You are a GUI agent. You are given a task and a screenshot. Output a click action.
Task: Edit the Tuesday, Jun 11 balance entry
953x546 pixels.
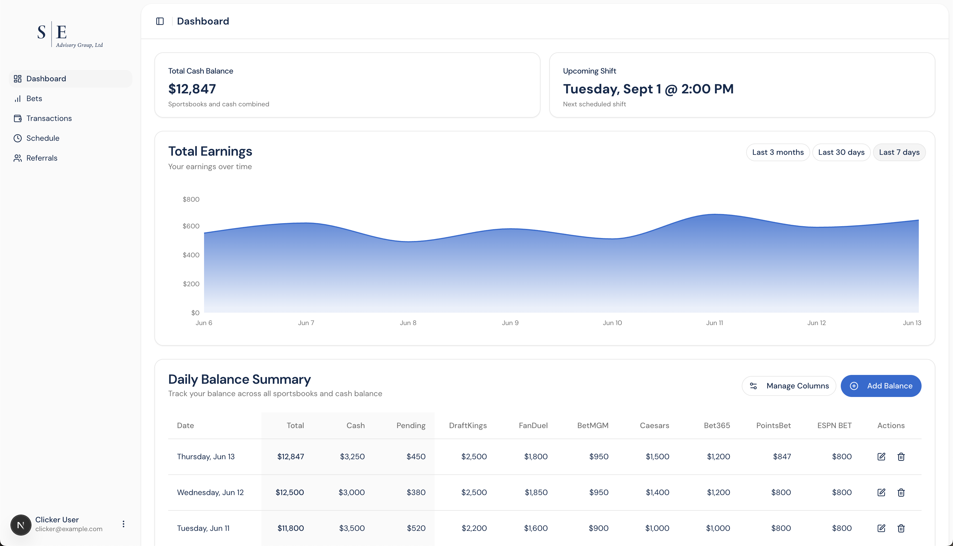(x=881, y=528)
